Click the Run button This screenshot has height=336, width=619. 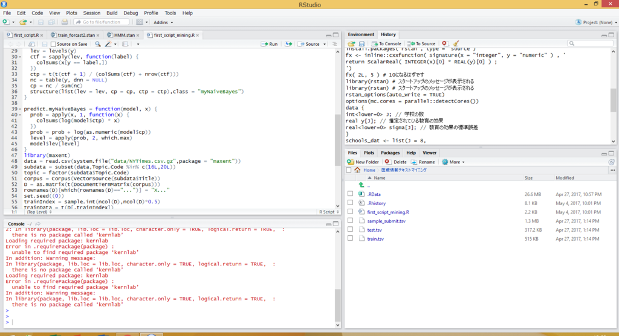(x=269, y=44)
